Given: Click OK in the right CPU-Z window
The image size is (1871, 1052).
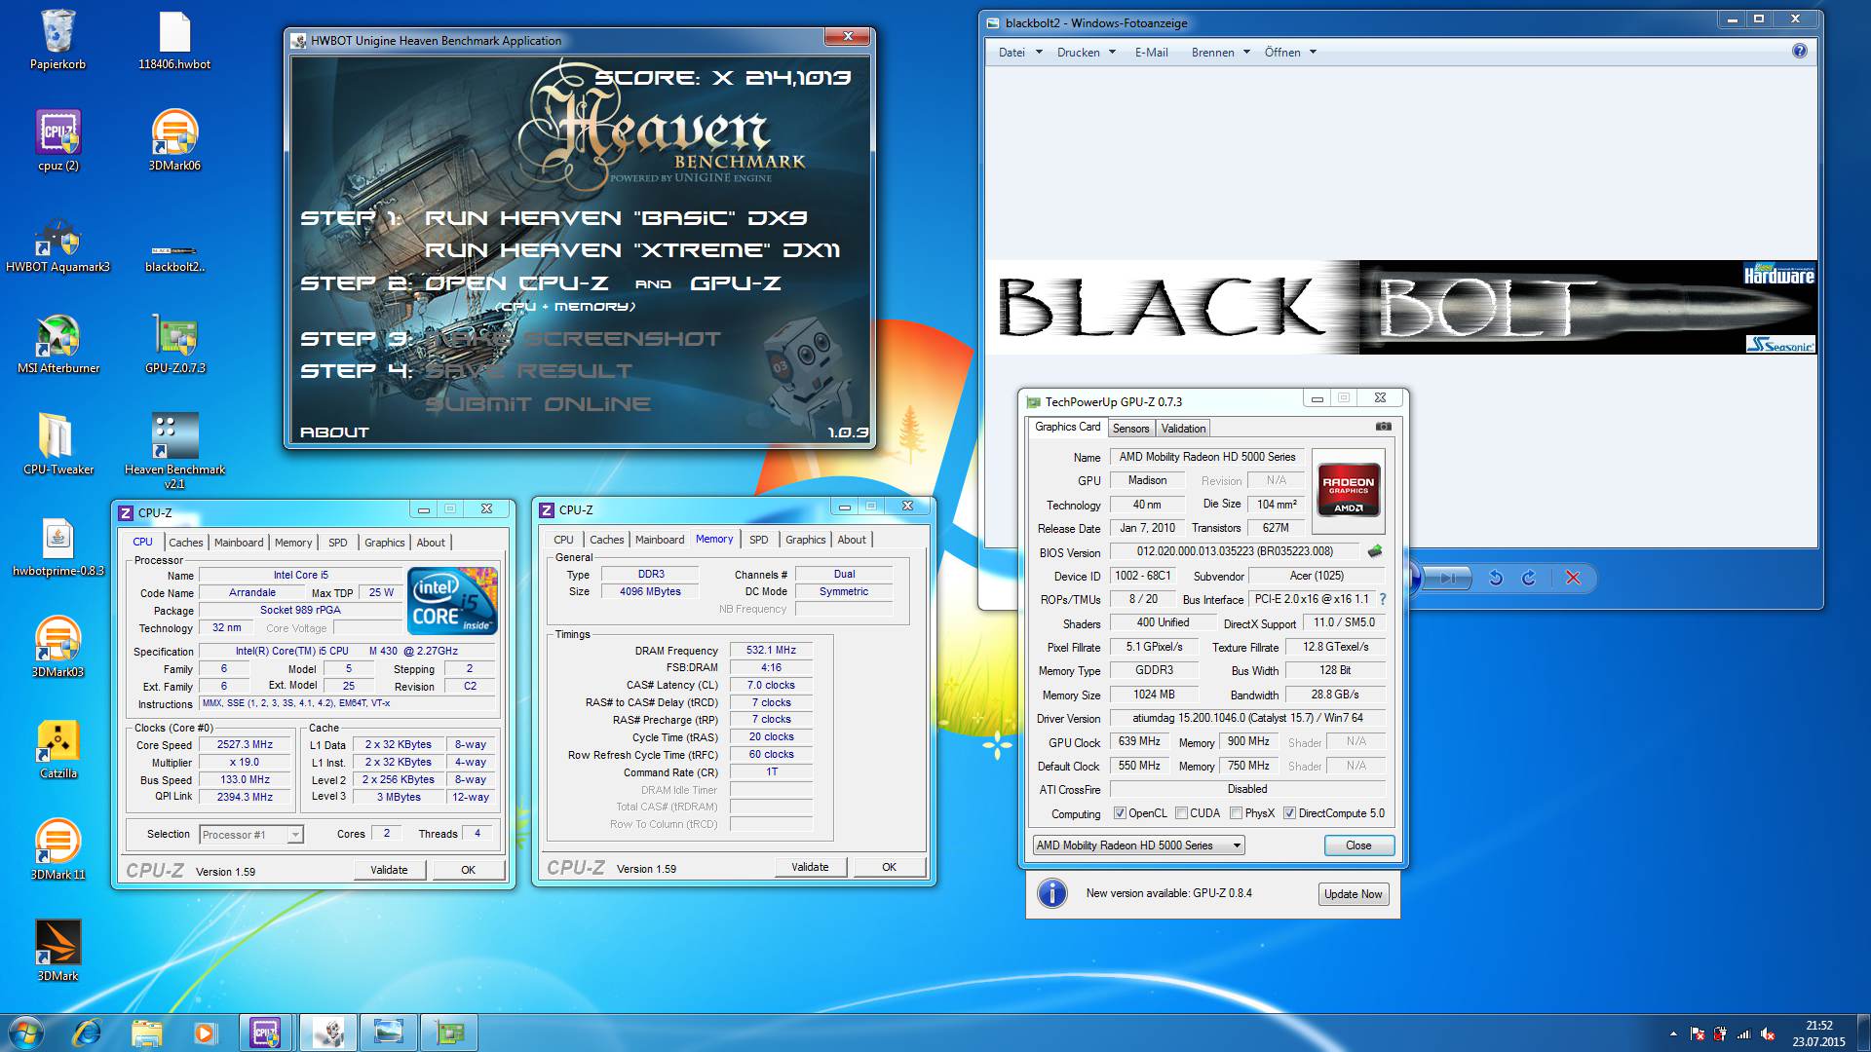Looking at the screenshot, I should [x=889, y=867].
